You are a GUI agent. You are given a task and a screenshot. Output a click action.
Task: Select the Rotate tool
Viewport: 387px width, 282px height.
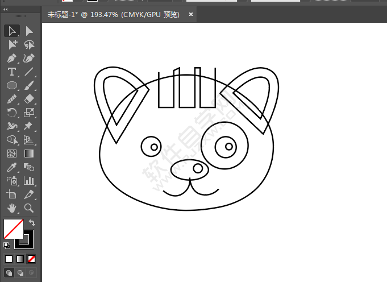coord(12,113)
